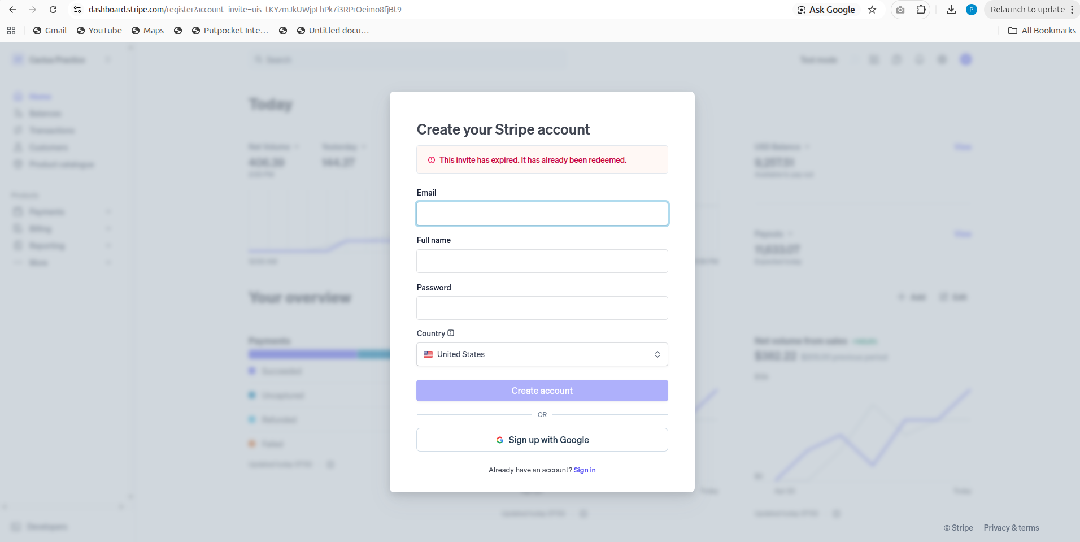Click the camera screenshot icon in toolbar
The height and width of the screenshot is (542, 1080).
(900, 10)
